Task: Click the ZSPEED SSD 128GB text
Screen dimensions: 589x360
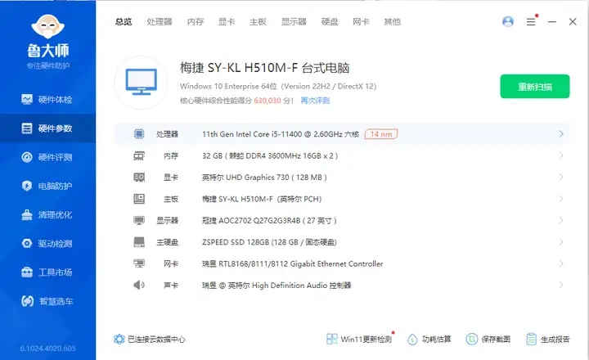Action: (x=269, y=242)
